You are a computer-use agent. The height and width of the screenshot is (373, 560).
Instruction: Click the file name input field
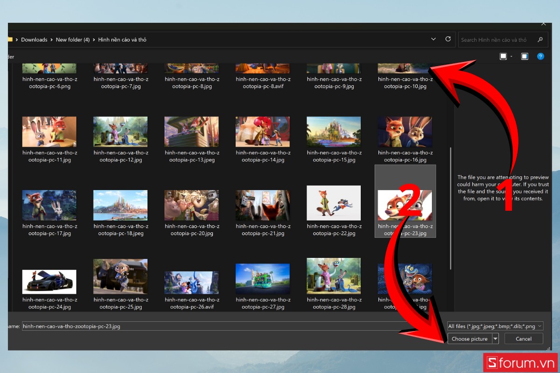210,326
